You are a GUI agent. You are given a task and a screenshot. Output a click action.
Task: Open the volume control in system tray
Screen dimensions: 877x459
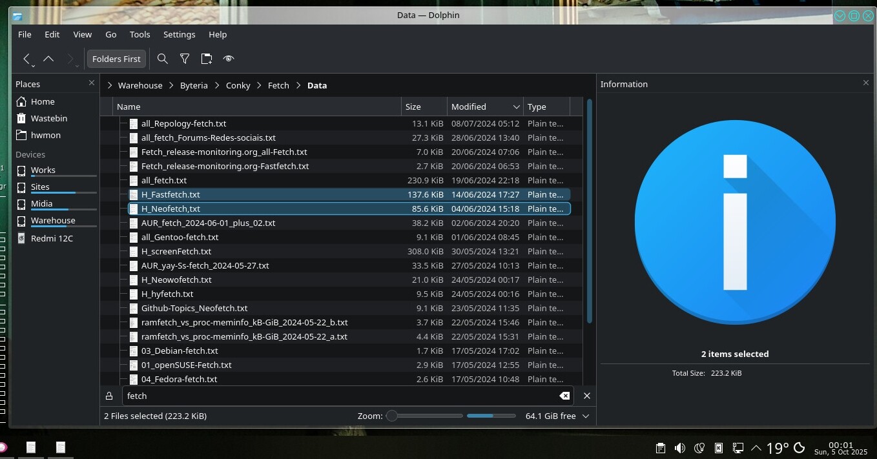[x=680, y=448]
